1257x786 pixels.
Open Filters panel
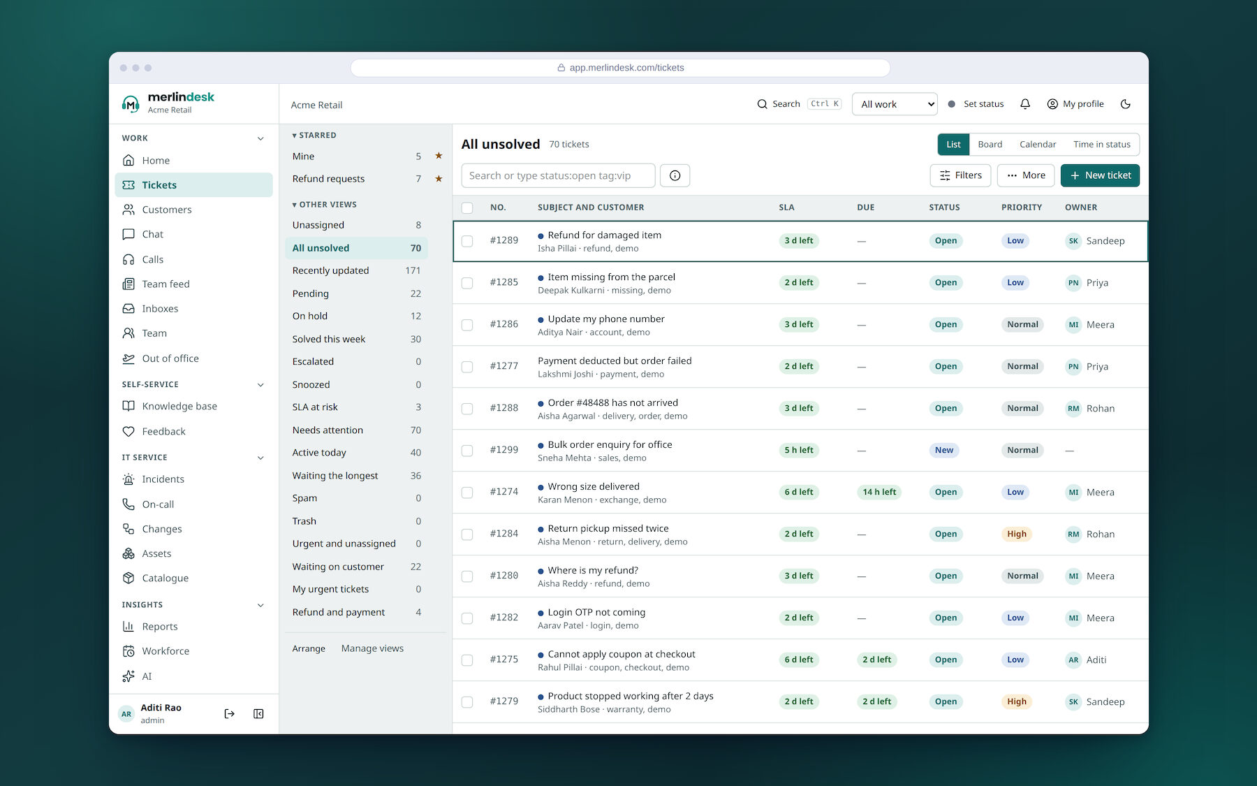point(961,175)
